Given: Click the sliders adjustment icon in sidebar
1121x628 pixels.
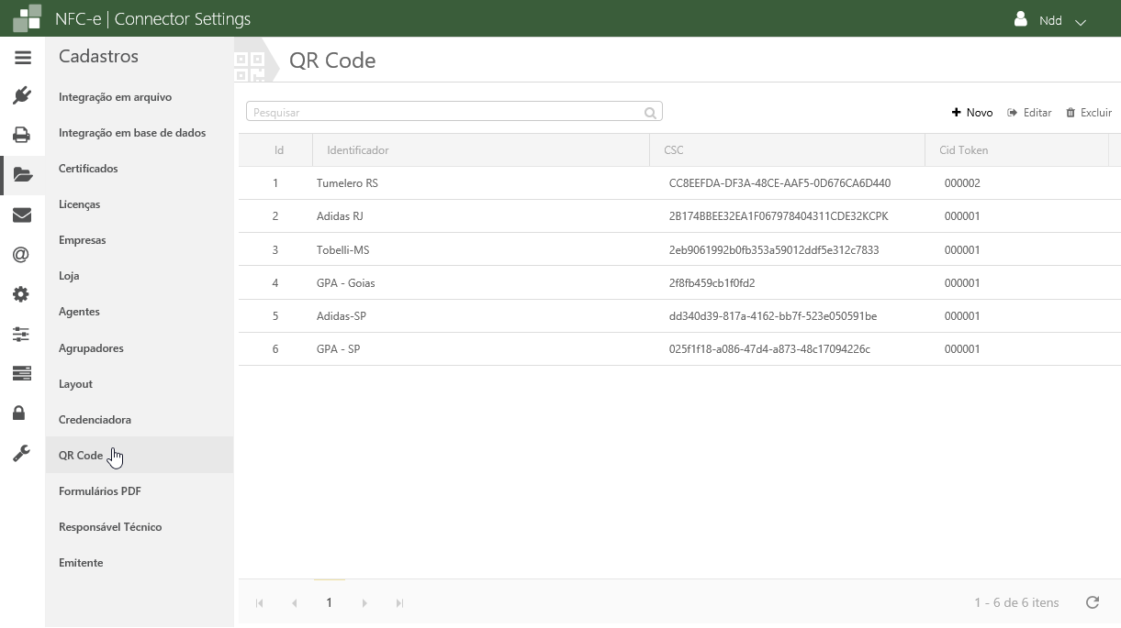Looking at the screenshot, I should pos(22,334).
